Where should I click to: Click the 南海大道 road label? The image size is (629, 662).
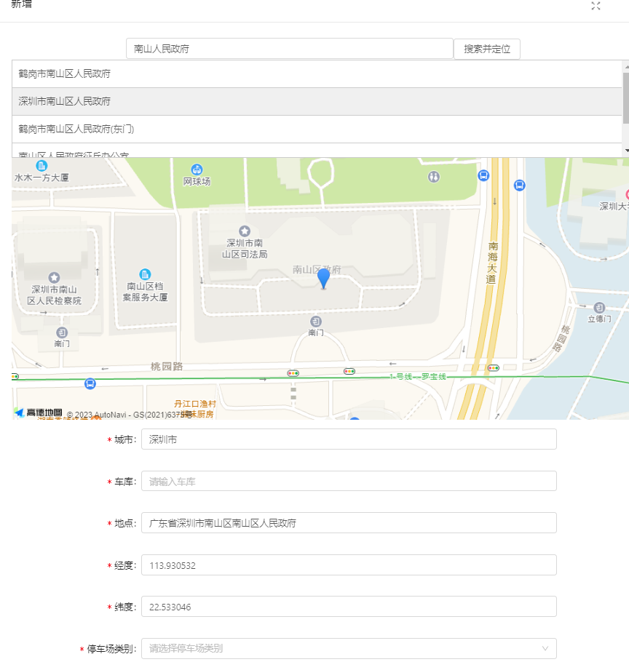(492, 263)
